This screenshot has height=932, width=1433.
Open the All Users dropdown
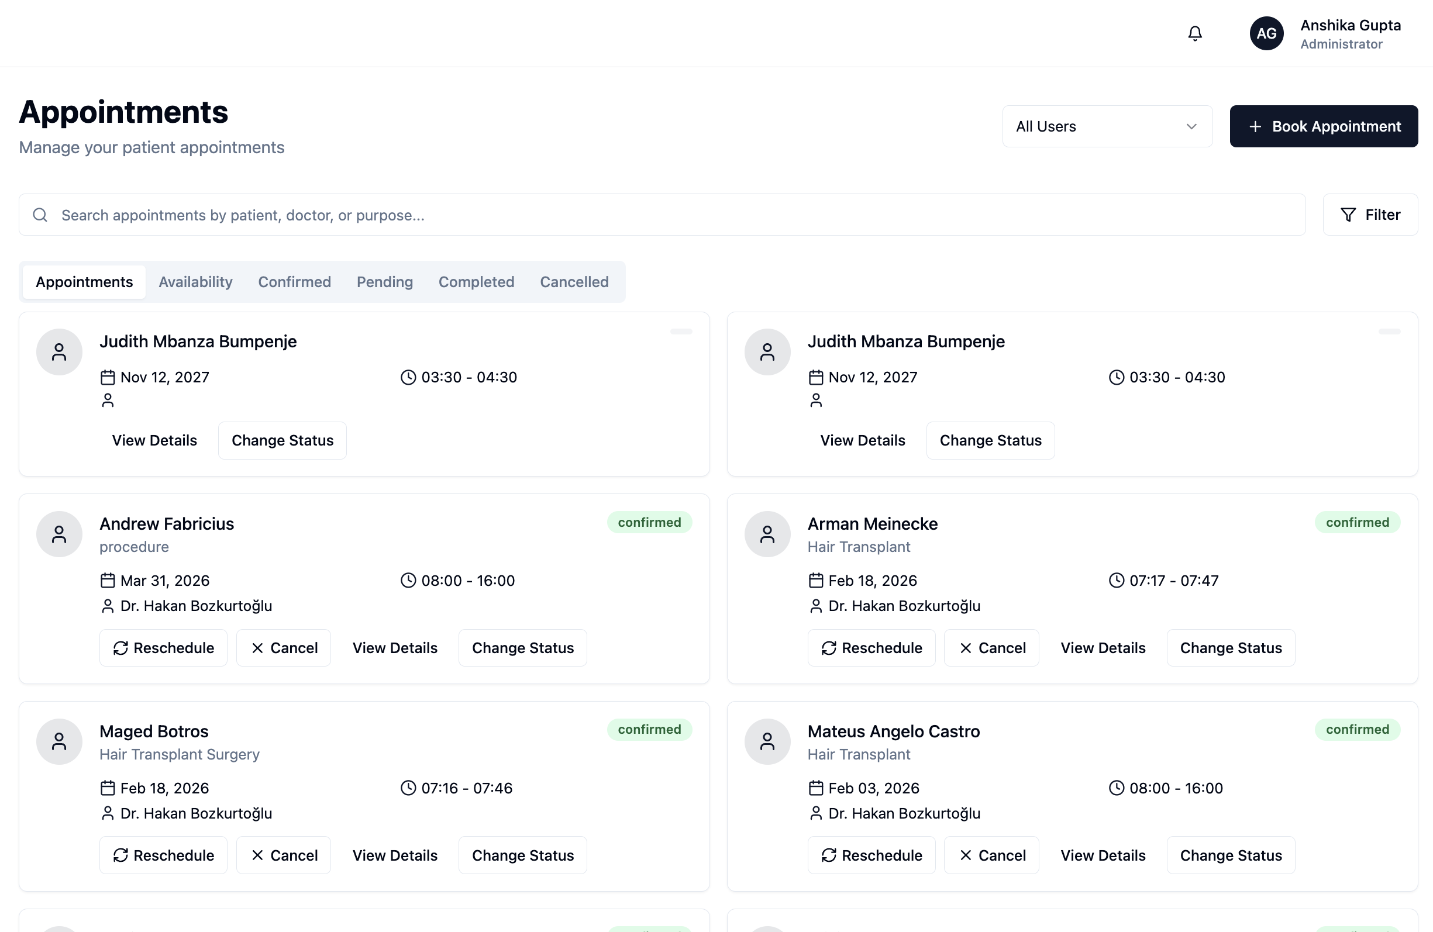1107,126
